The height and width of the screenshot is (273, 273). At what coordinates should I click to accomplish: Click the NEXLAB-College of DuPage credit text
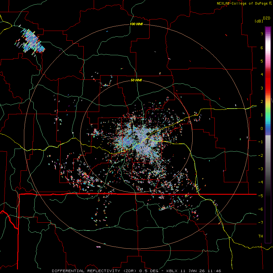242,3
